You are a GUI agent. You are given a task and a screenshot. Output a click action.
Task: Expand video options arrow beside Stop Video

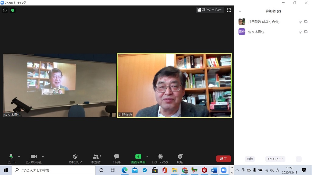pos(43,157)
